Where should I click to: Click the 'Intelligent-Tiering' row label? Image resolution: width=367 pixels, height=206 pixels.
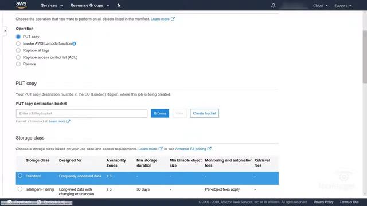(40, 189)
